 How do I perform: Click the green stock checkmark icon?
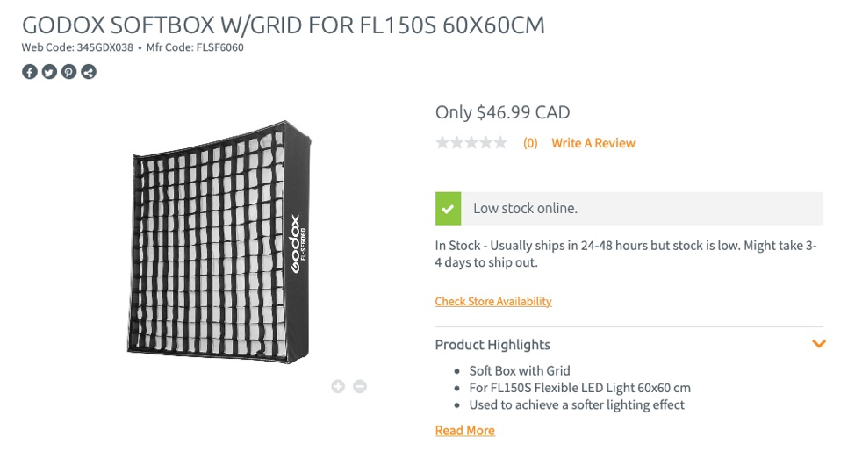coord(448,209)
